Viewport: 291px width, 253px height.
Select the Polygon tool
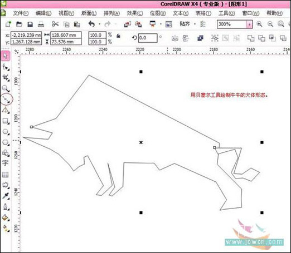point(6,142)
